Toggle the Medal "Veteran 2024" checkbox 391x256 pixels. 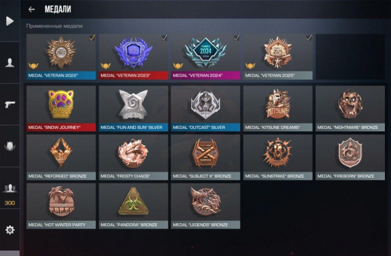click(x=236, y=38)
